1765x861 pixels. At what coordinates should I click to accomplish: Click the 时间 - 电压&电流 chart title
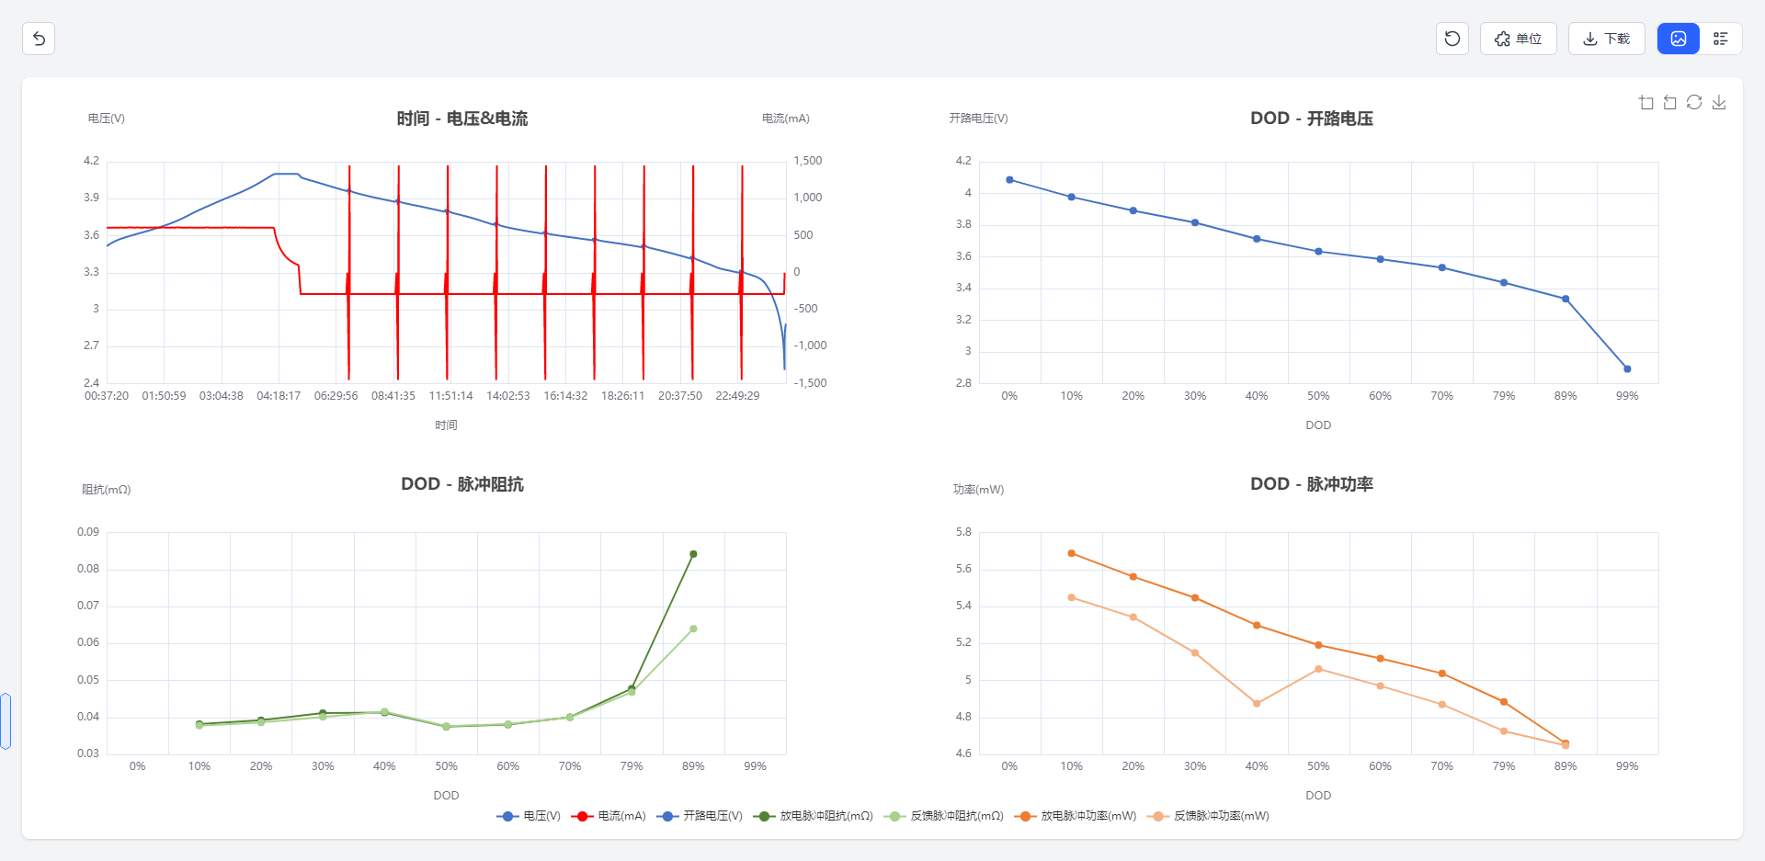point(462,119)
